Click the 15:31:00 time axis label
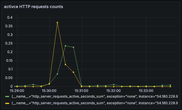182x110 pixels. pyautogui.click(x=81, y=91)
